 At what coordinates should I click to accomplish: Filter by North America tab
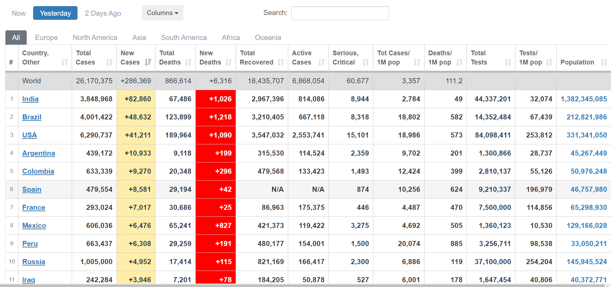[x=95, y=38]
